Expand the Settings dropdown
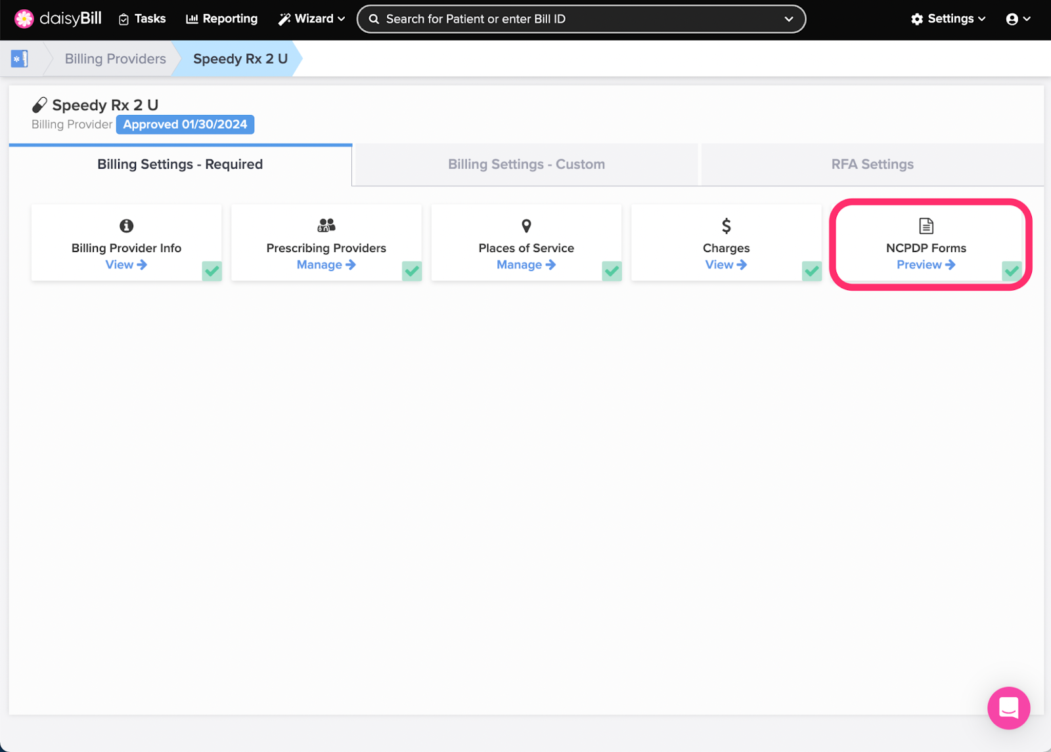The width and height of the screenshot is (1051, 752). (x=948, y=18)
